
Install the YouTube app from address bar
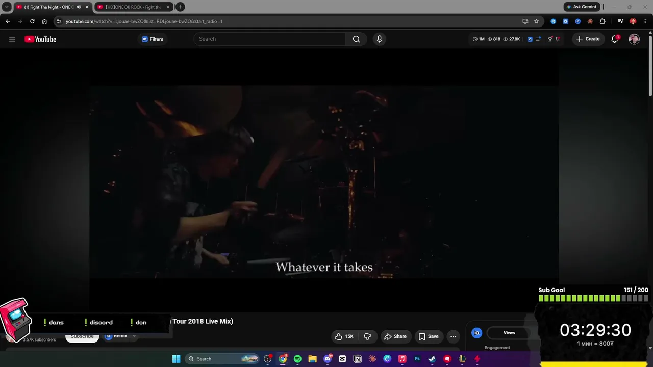(525, 21)
